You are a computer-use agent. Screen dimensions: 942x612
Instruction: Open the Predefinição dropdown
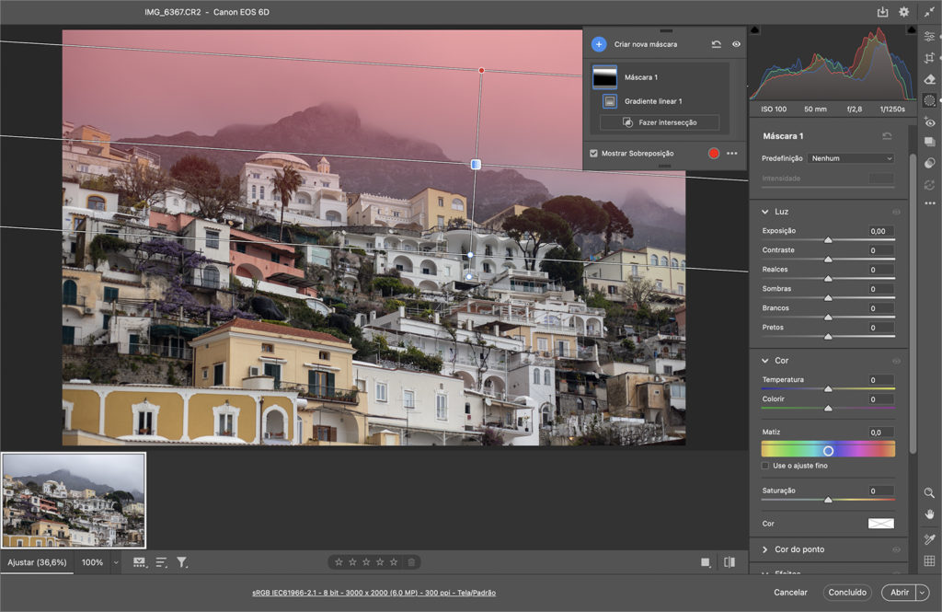852,158
